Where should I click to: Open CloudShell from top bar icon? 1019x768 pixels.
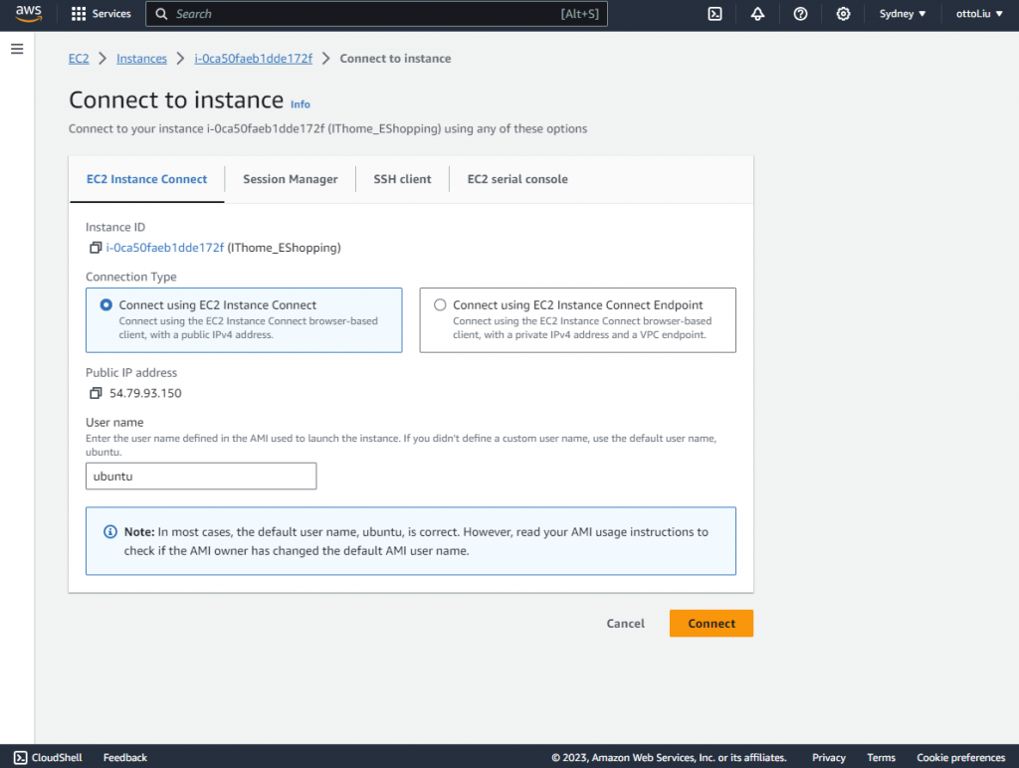[x=714, y=14]
